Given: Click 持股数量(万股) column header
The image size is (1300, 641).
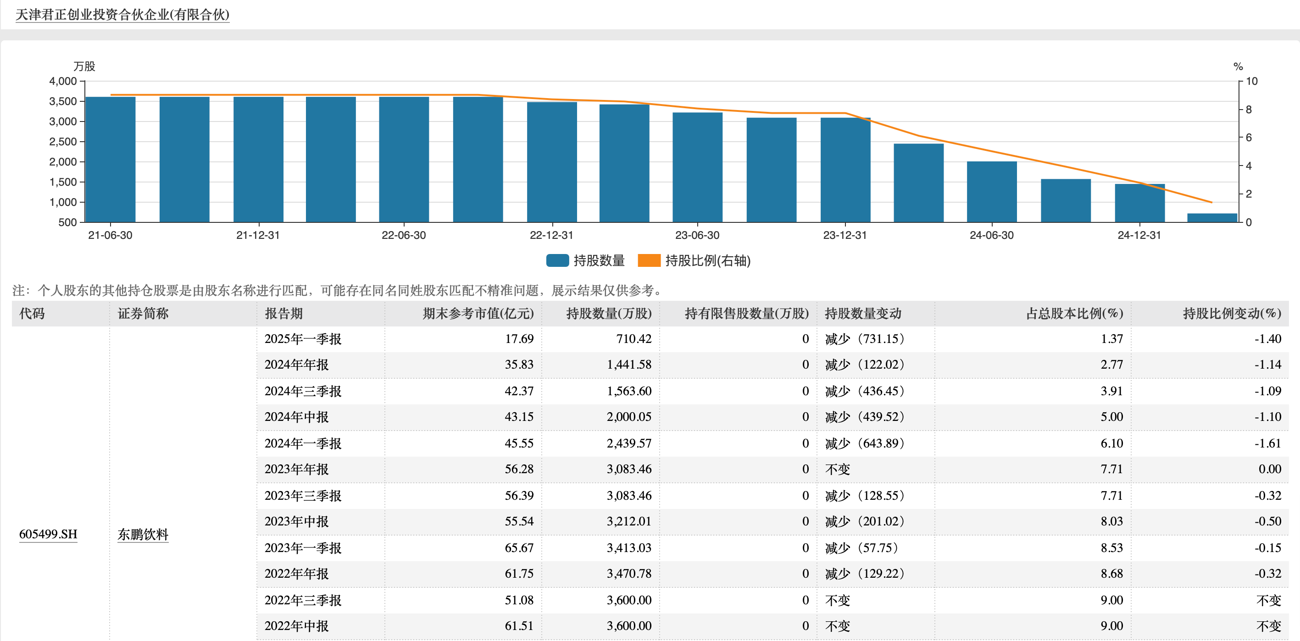Looking at the screenshot, I should pos(608,314).
